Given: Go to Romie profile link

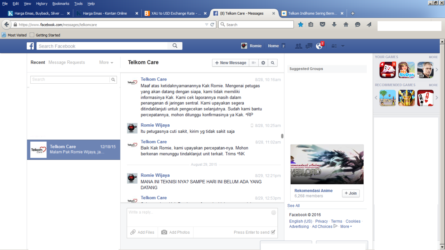Looking at the screenshot, I should pyautogui.click(x=251, y=46).
